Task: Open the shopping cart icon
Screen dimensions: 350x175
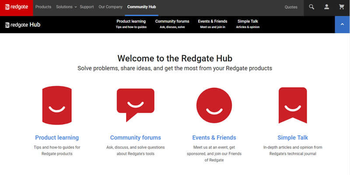Action: click(342, 7)
